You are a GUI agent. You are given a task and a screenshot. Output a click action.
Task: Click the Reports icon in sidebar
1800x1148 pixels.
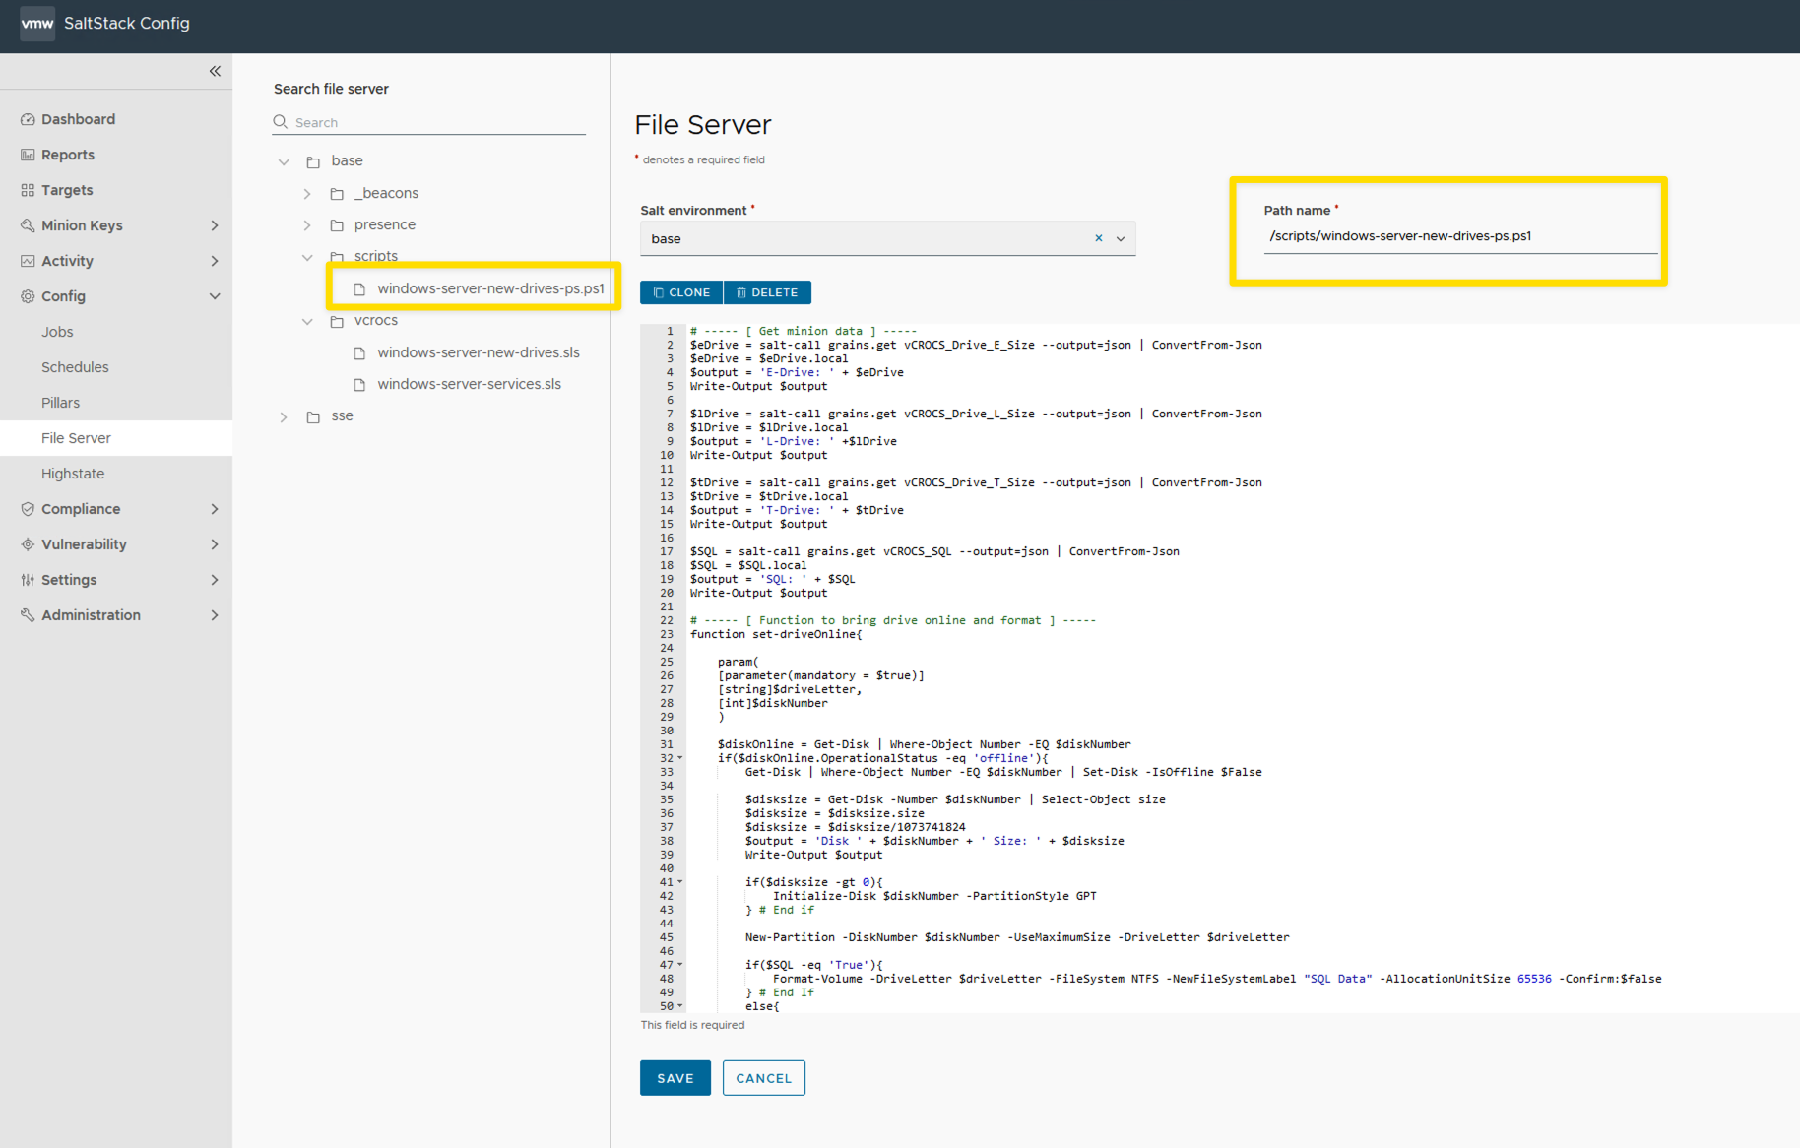pos(28,155)
